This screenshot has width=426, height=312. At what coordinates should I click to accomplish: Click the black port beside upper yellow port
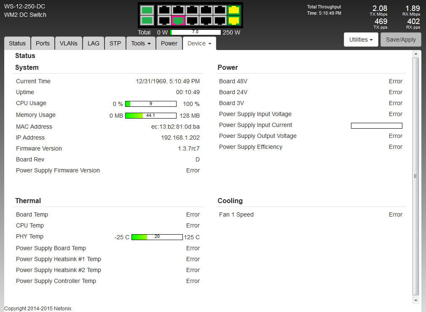pyautogui.click(x=220, y=10)
